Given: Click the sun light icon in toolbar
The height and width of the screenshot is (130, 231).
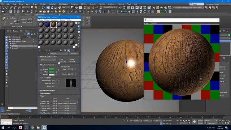Looking at the screenshot, I should (x=60, y=12).
